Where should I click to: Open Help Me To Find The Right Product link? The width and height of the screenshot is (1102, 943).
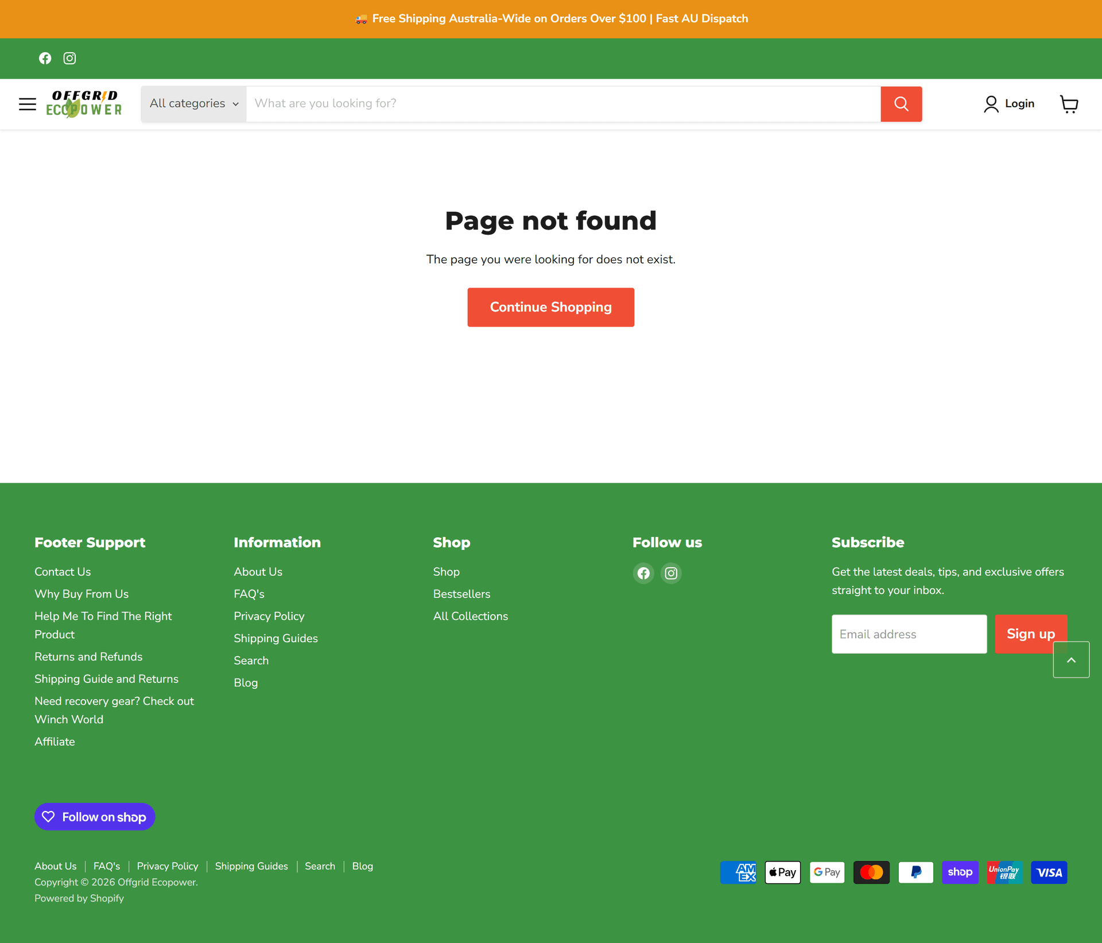pos(103,626)
